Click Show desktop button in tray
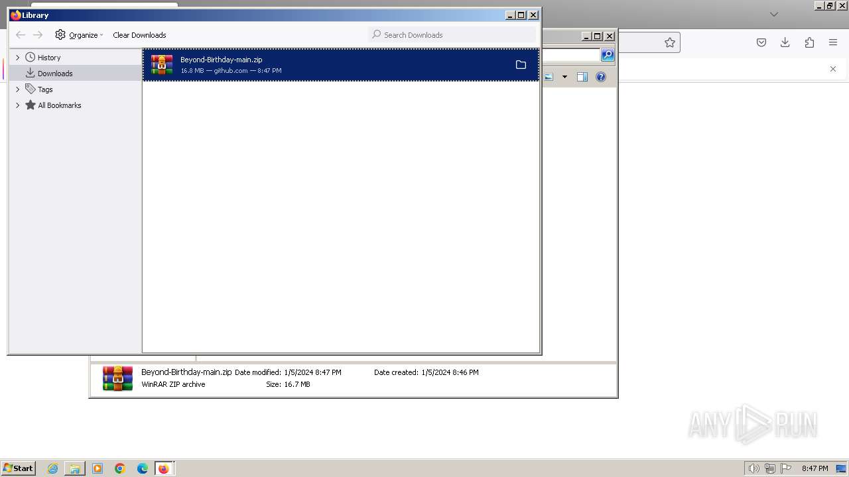 842,468
